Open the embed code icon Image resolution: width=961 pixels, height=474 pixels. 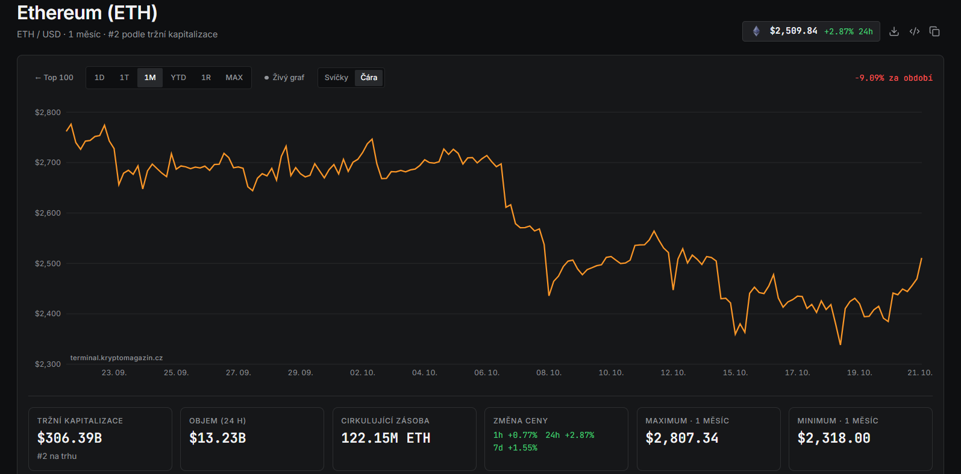coord(915,31)
